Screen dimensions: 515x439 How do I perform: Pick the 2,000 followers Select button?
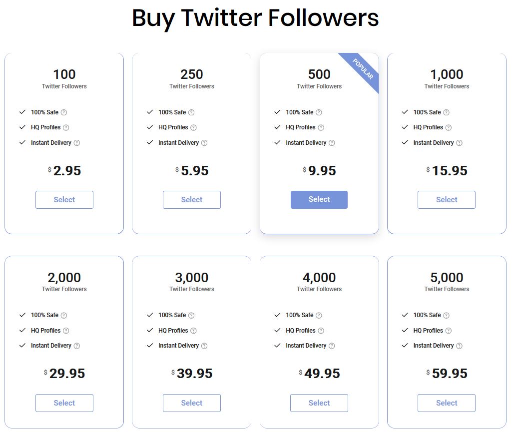coord(64,403)
